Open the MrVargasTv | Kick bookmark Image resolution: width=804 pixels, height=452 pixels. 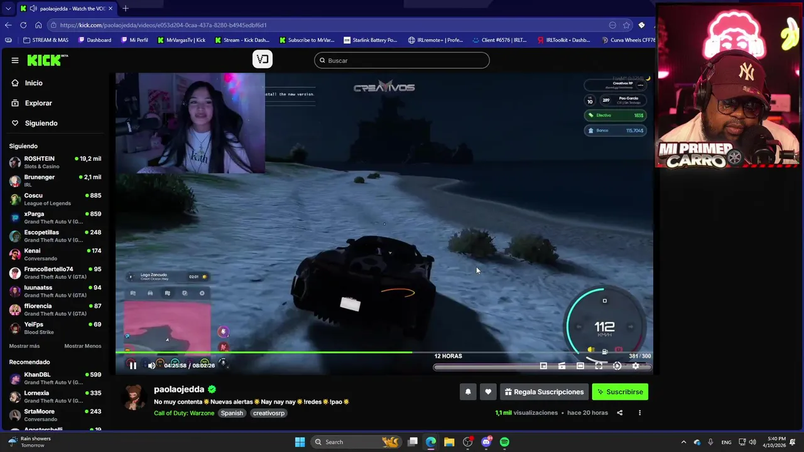coord(182,40)
